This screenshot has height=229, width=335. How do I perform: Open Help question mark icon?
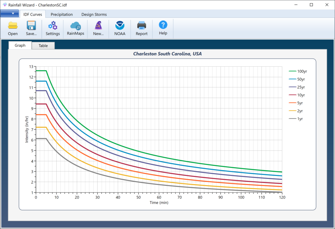[163, 25]
